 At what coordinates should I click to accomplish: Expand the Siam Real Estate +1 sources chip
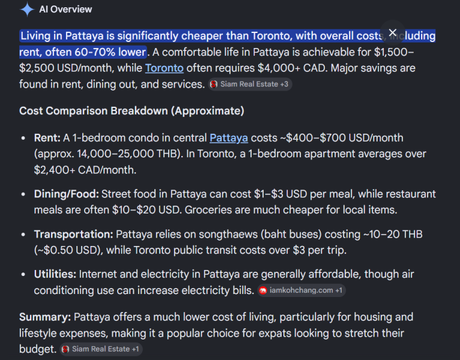tap(101, 349)
